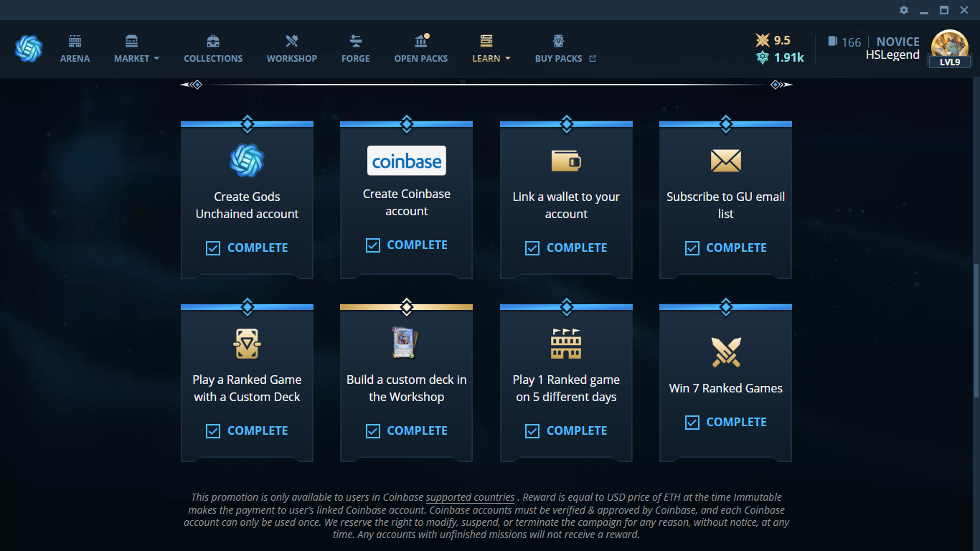Go to the Arena tab
This screenshot has width=980, height=551.
tap(75, 59)
